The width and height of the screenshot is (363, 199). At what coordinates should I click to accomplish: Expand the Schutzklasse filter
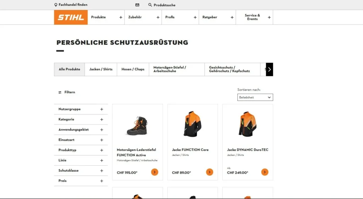pyautogui.click(x=81, y=170)
